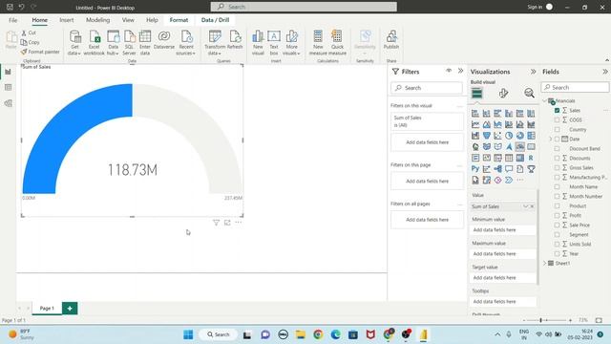This screenshot has width=611, height=344.
Task: Switch to the View tab
Action: [128, 20]
